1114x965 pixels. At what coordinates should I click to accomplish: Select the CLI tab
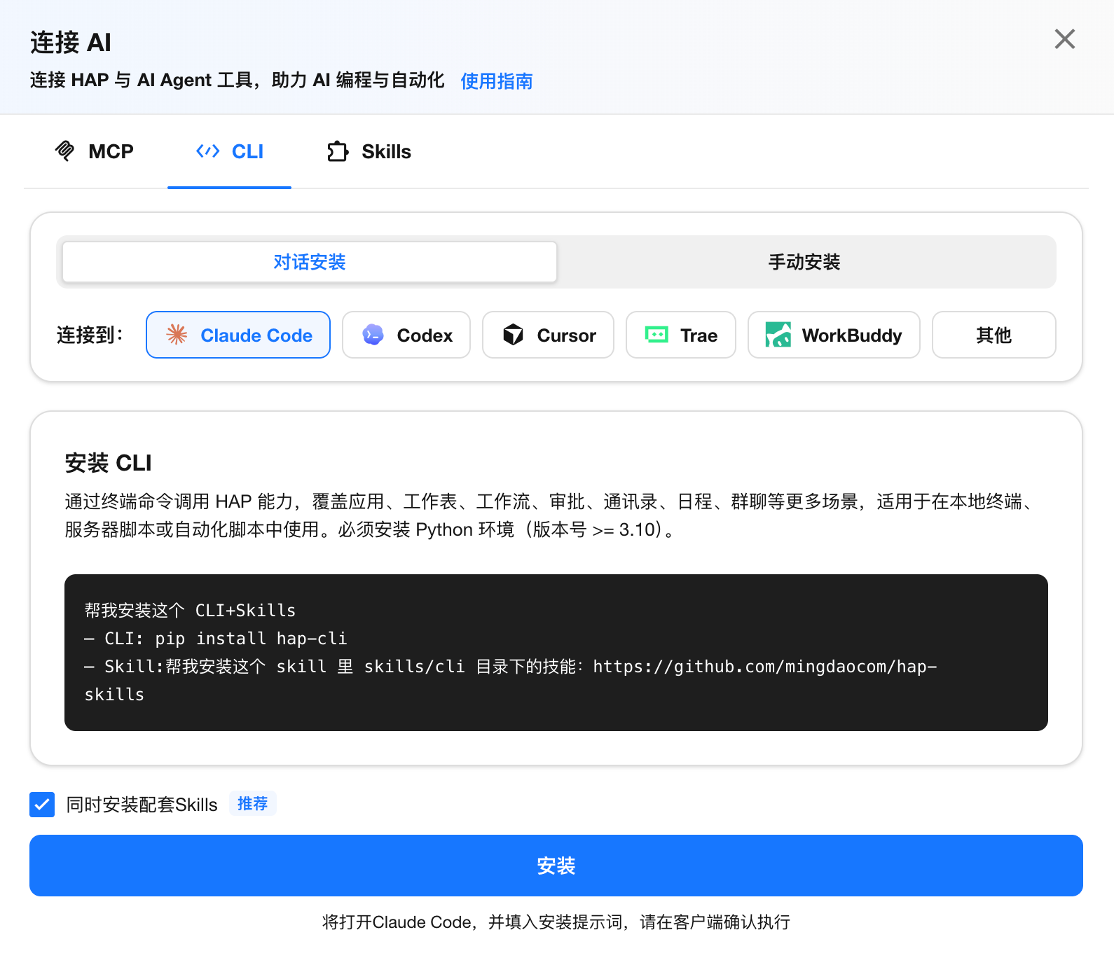tap(230, 151)
